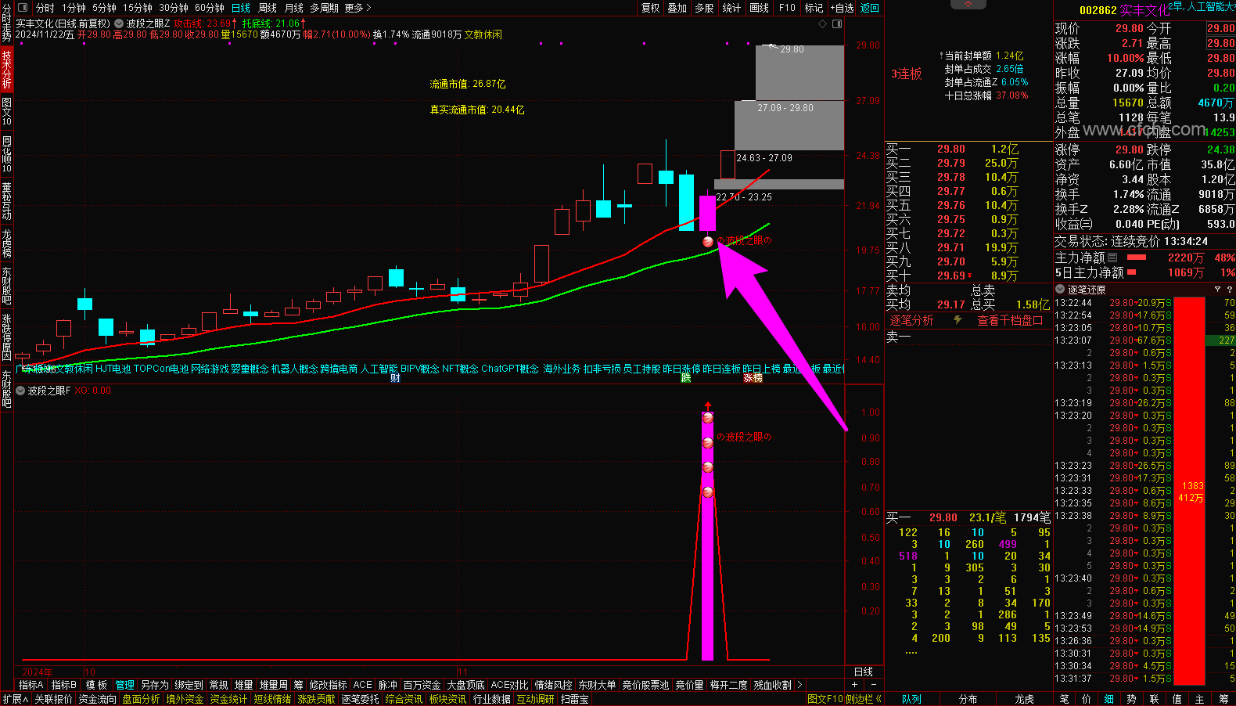Click the 波段之眼 signal ball on chart
Image resolution: width=1236 pixels, height=706 pixels.
click(x=708, y=241)
